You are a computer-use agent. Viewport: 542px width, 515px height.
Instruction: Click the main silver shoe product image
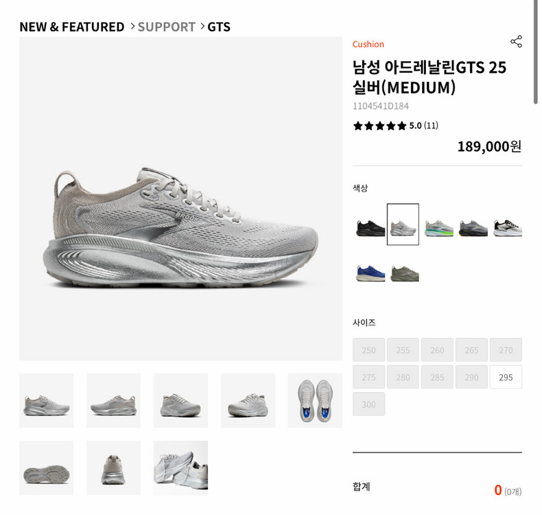[181, 199]
